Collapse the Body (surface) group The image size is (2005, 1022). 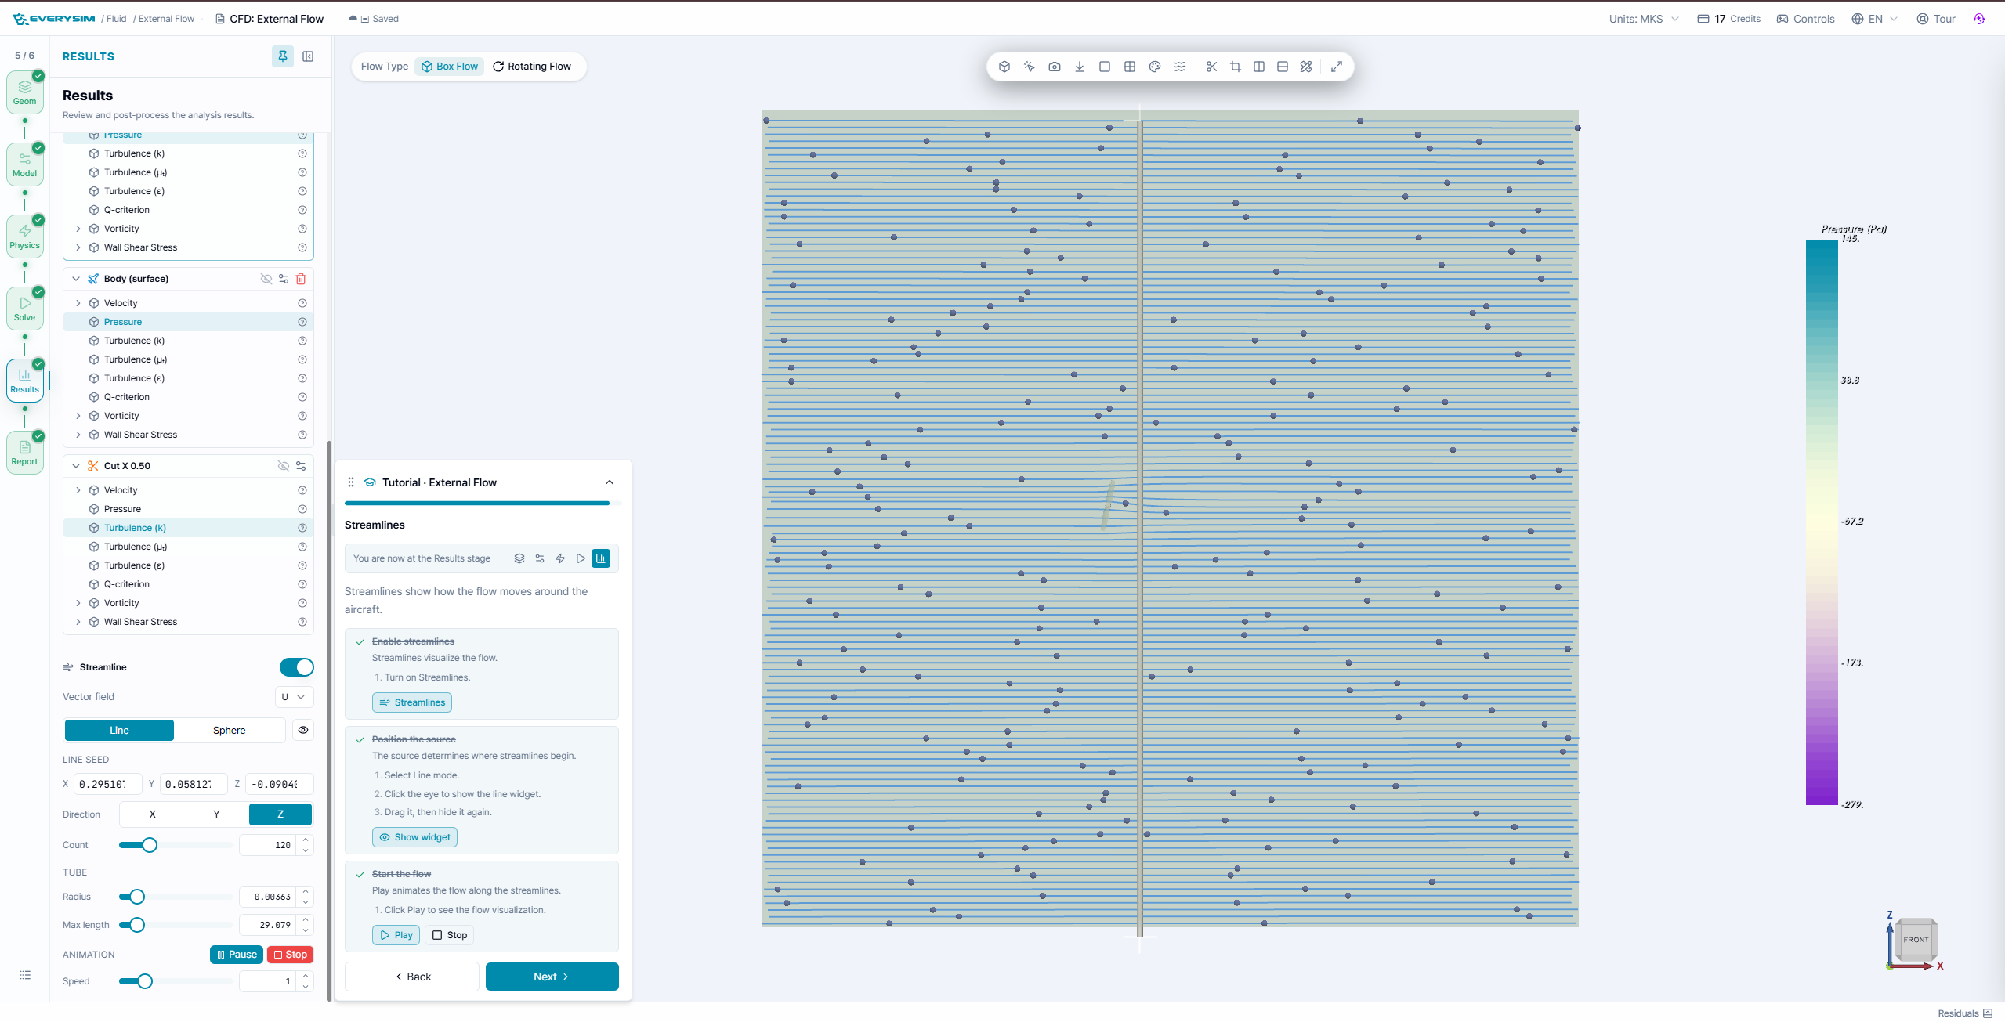click(76, 279)
